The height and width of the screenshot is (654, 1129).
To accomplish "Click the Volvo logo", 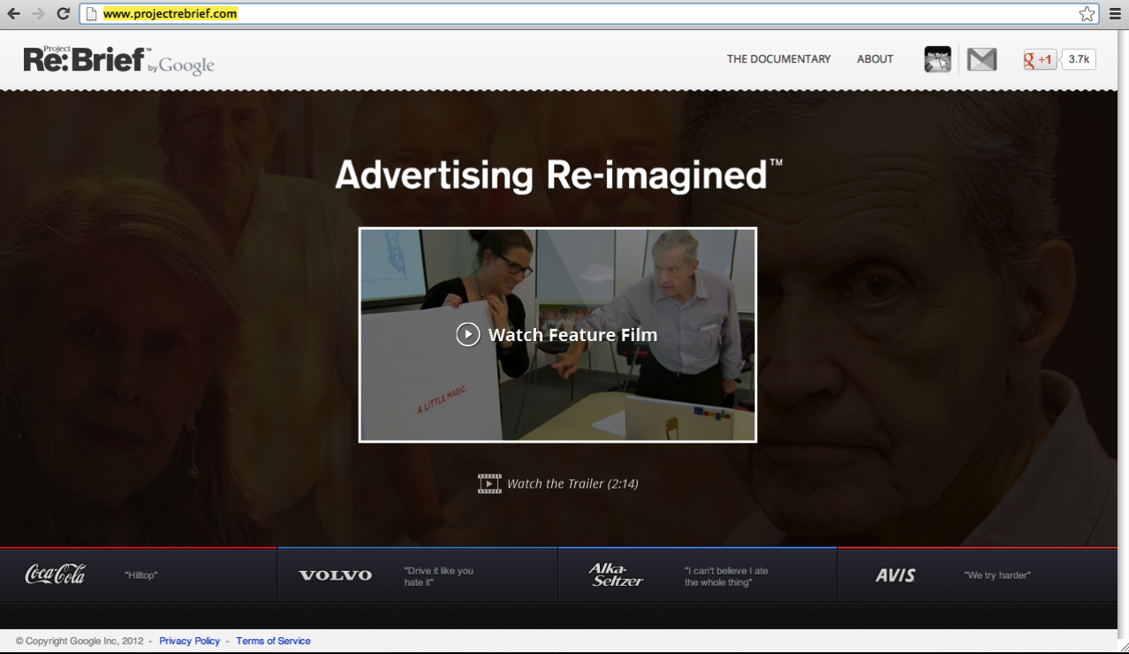I will point(335,575).
